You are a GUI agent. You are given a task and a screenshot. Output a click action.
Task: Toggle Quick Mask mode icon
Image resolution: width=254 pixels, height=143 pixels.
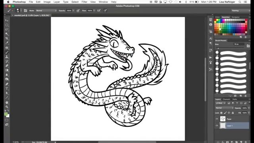pyautogui.click(x=7, y=120)
